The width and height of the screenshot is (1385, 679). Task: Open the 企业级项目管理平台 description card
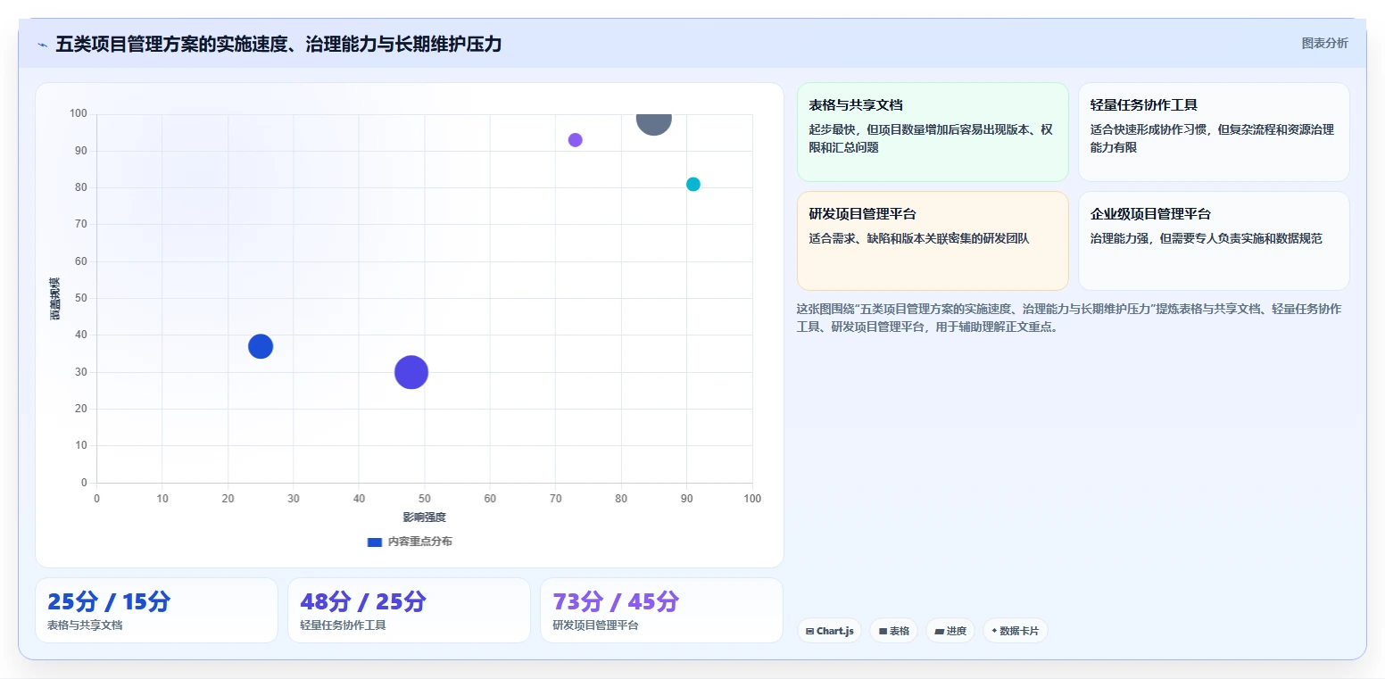[1214, 241]
